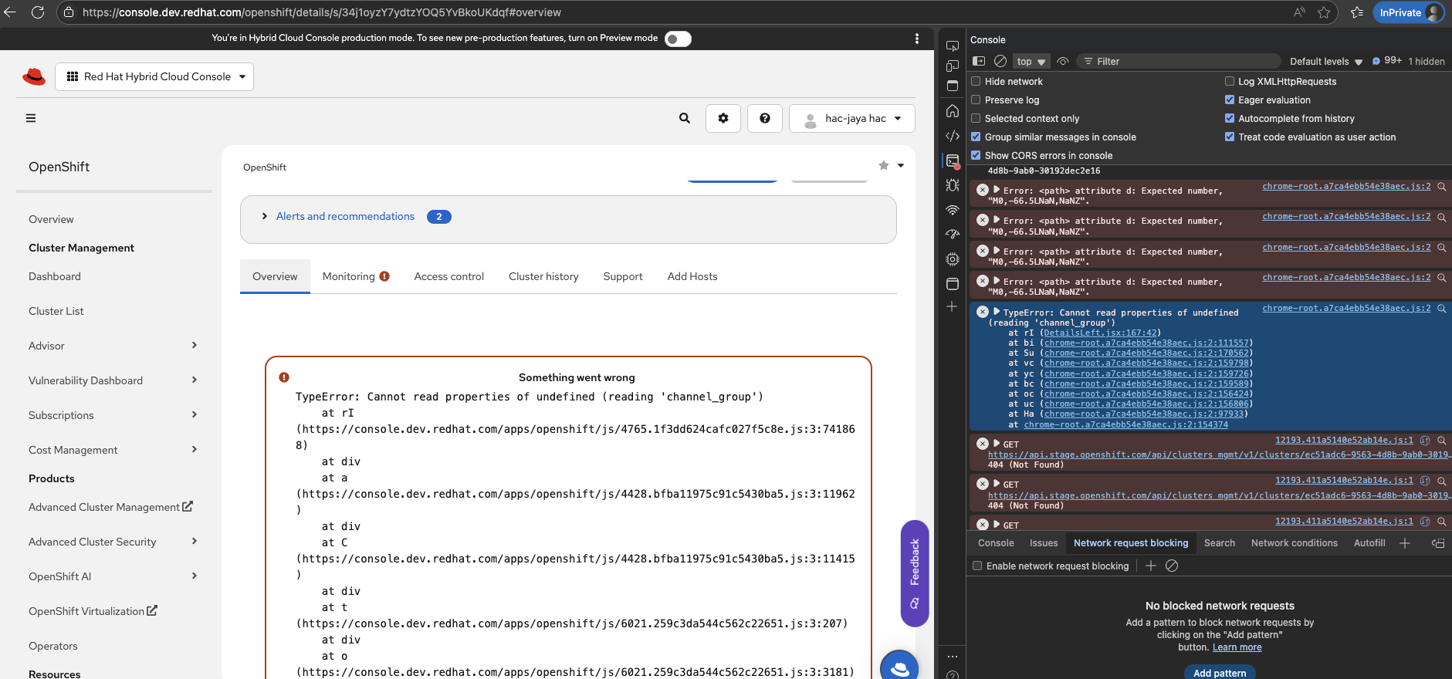Open the Issues tab in DevTools drawer
The width and height of the screenshot is (1452, 679).
click(x=1043, y=543)
